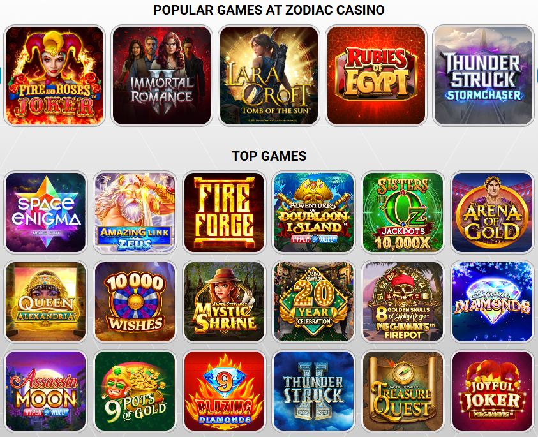Open 8 Golden Skulls Megaways Firepot
Screen dimensions: 538x437
[403, 302]
